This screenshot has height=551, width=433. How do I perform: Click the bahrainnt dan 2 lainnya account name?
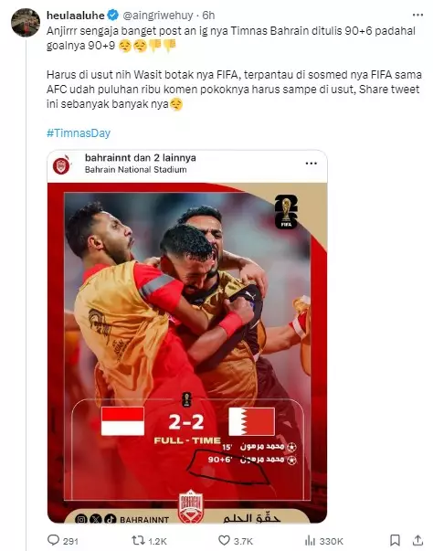tap(141, 158)
